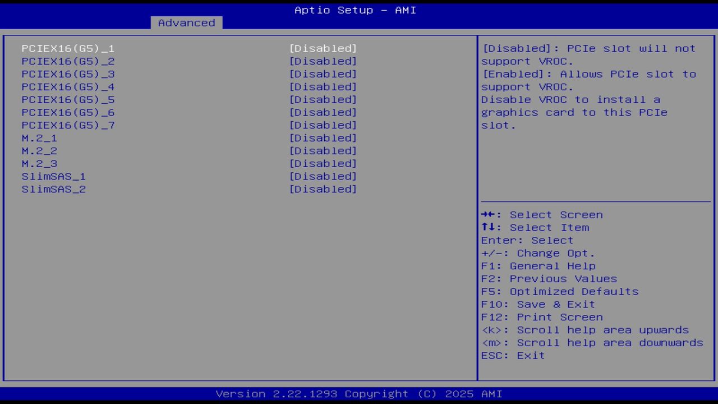Switch to the Advanced tab
This screenshot has height=404, width=718.
186,22
